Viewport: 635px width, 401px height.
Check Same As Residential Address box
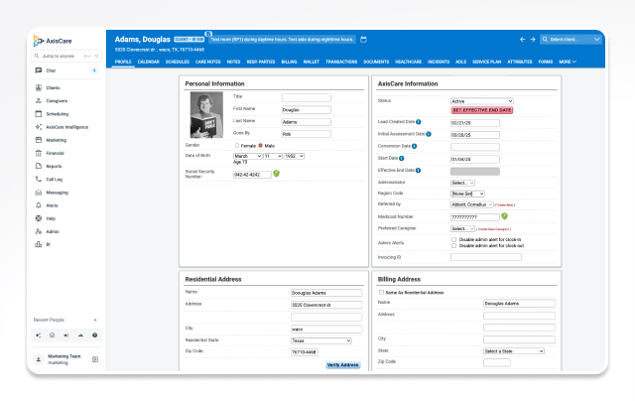click(x=381, y=293)
